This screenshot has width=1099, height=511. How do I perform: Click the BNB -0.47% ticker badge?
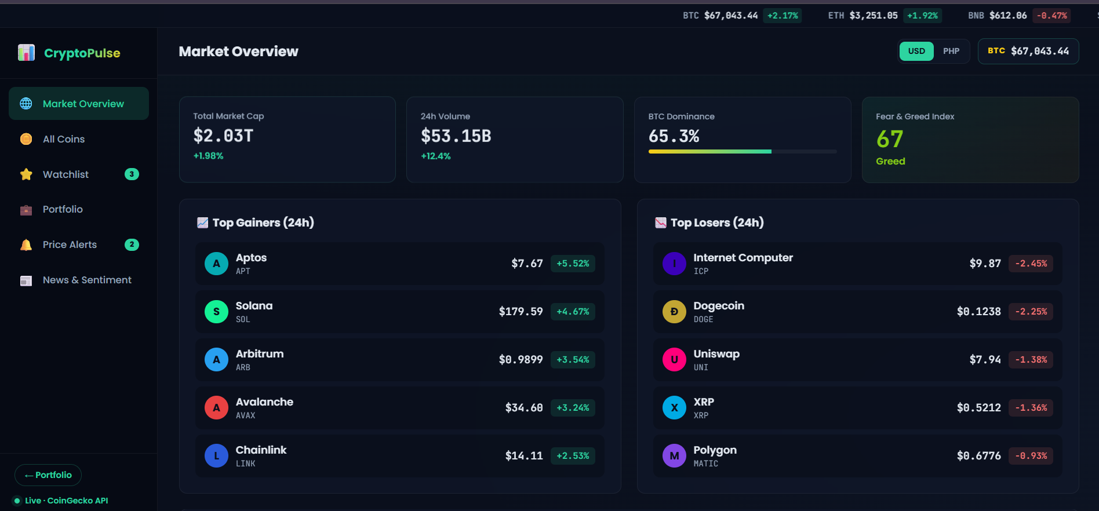pos(1051,16)
